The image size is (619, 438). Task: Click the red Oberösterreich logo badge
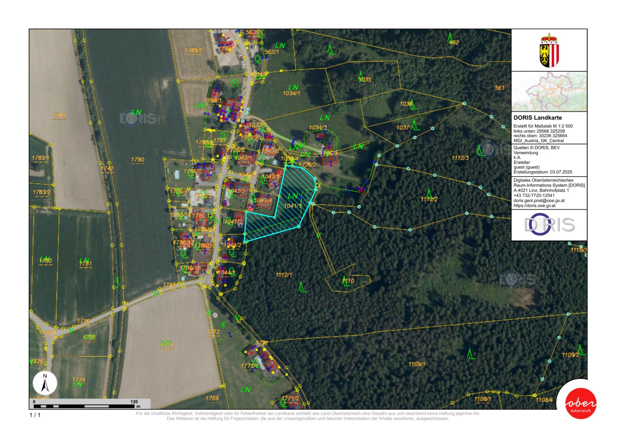[581, 404]
